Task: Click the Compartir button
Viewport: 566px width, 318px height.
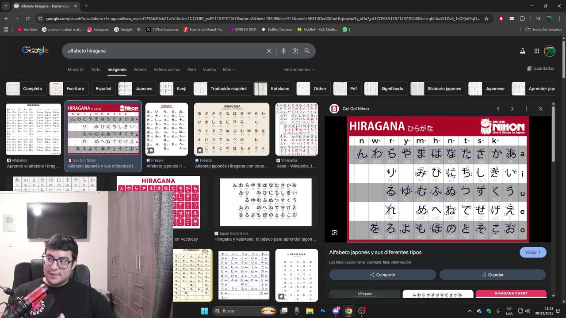Action: 382,275
